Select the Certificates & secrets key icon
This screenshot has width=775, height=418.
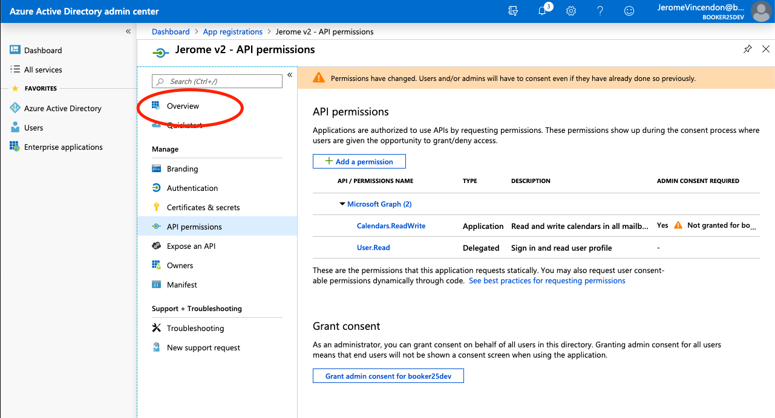pos(157,207)
